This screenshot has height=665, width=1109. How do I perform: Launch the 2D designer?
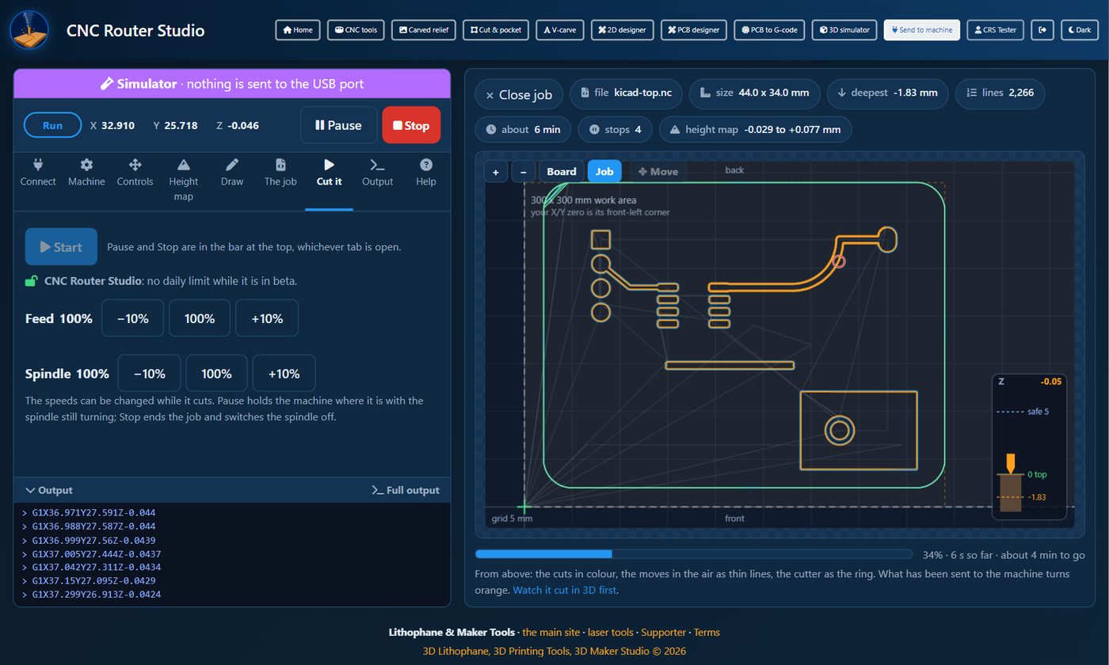pos(622,30)
